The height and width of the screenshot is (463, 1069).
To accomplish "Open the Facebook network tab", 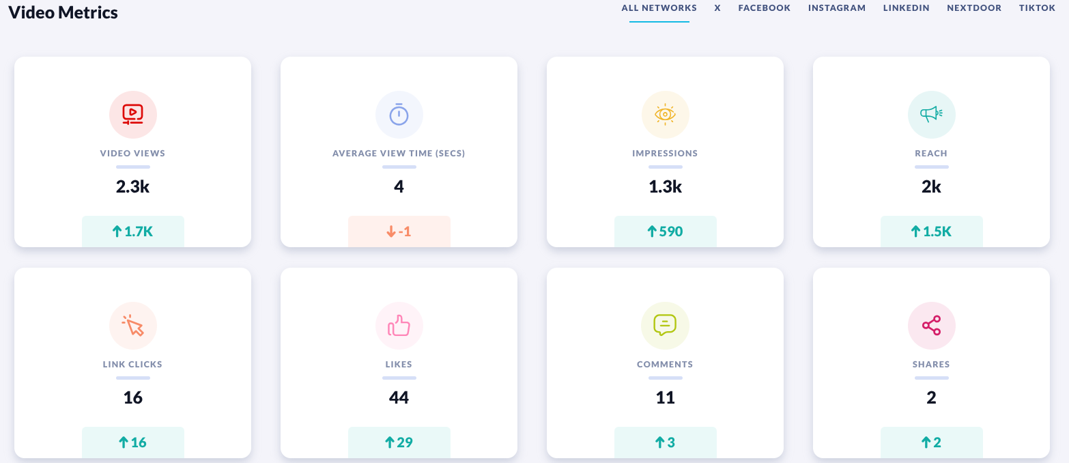I will (x=764, y=8).
